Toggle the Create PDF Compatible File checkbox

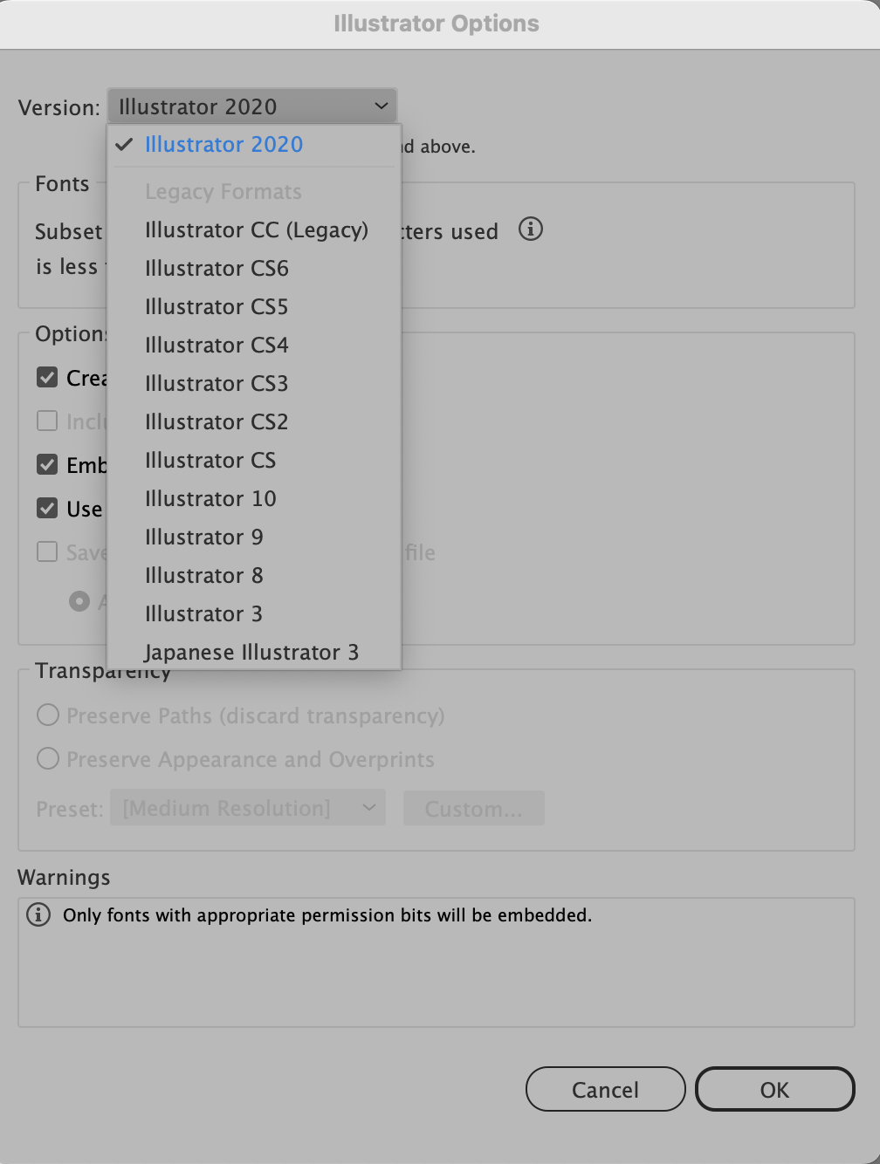click(x=47, y=378)
